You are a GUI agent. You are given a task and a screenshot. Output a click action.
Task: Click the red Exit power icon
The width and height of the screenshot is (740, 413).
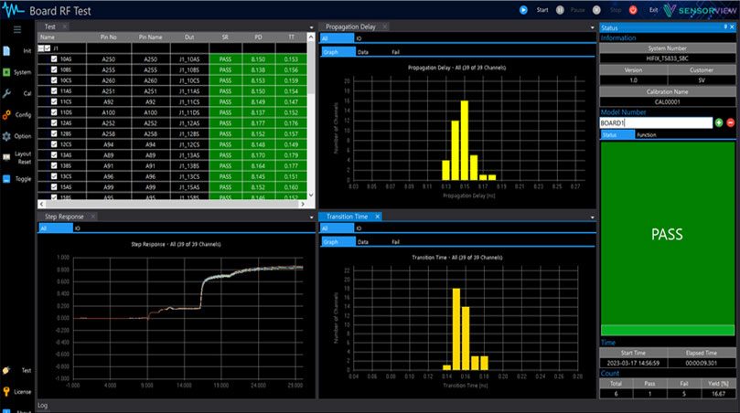pos(633,10)
